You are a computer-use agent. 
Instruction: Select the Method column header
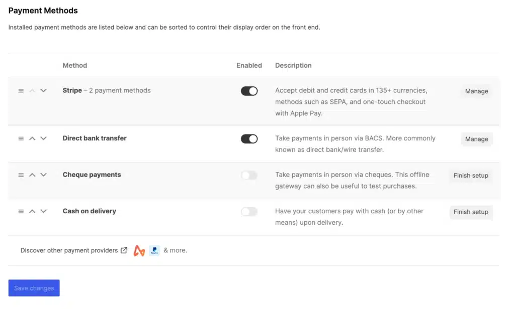tap(74, 65)
